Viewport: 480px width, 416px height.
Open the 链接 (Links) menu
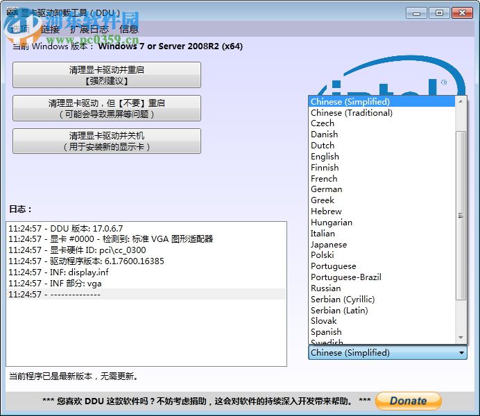pyautogui.click(x=49, y=29)
